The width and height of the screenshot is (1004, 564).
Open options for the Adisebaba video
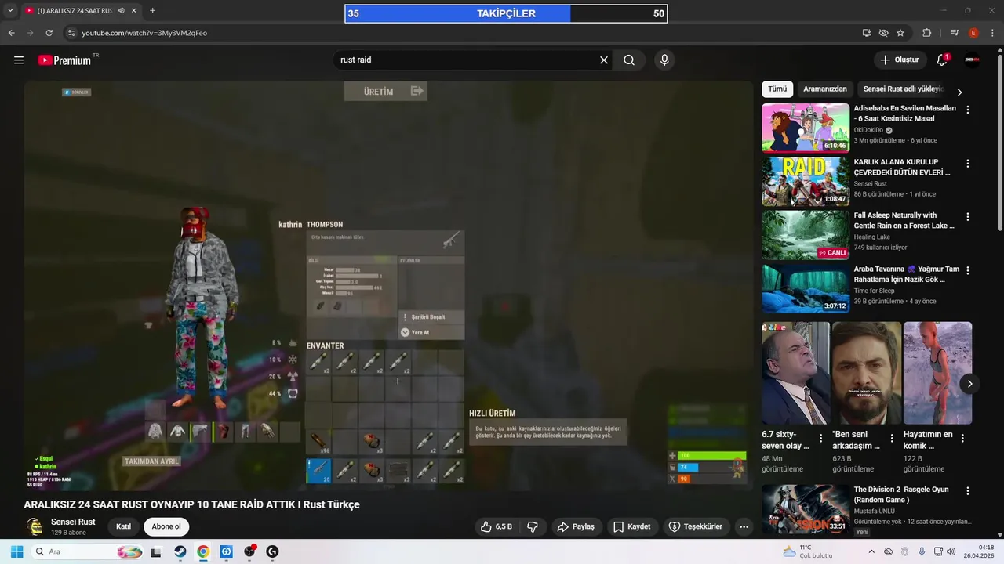pyautogui.click(x=967, y=110)
